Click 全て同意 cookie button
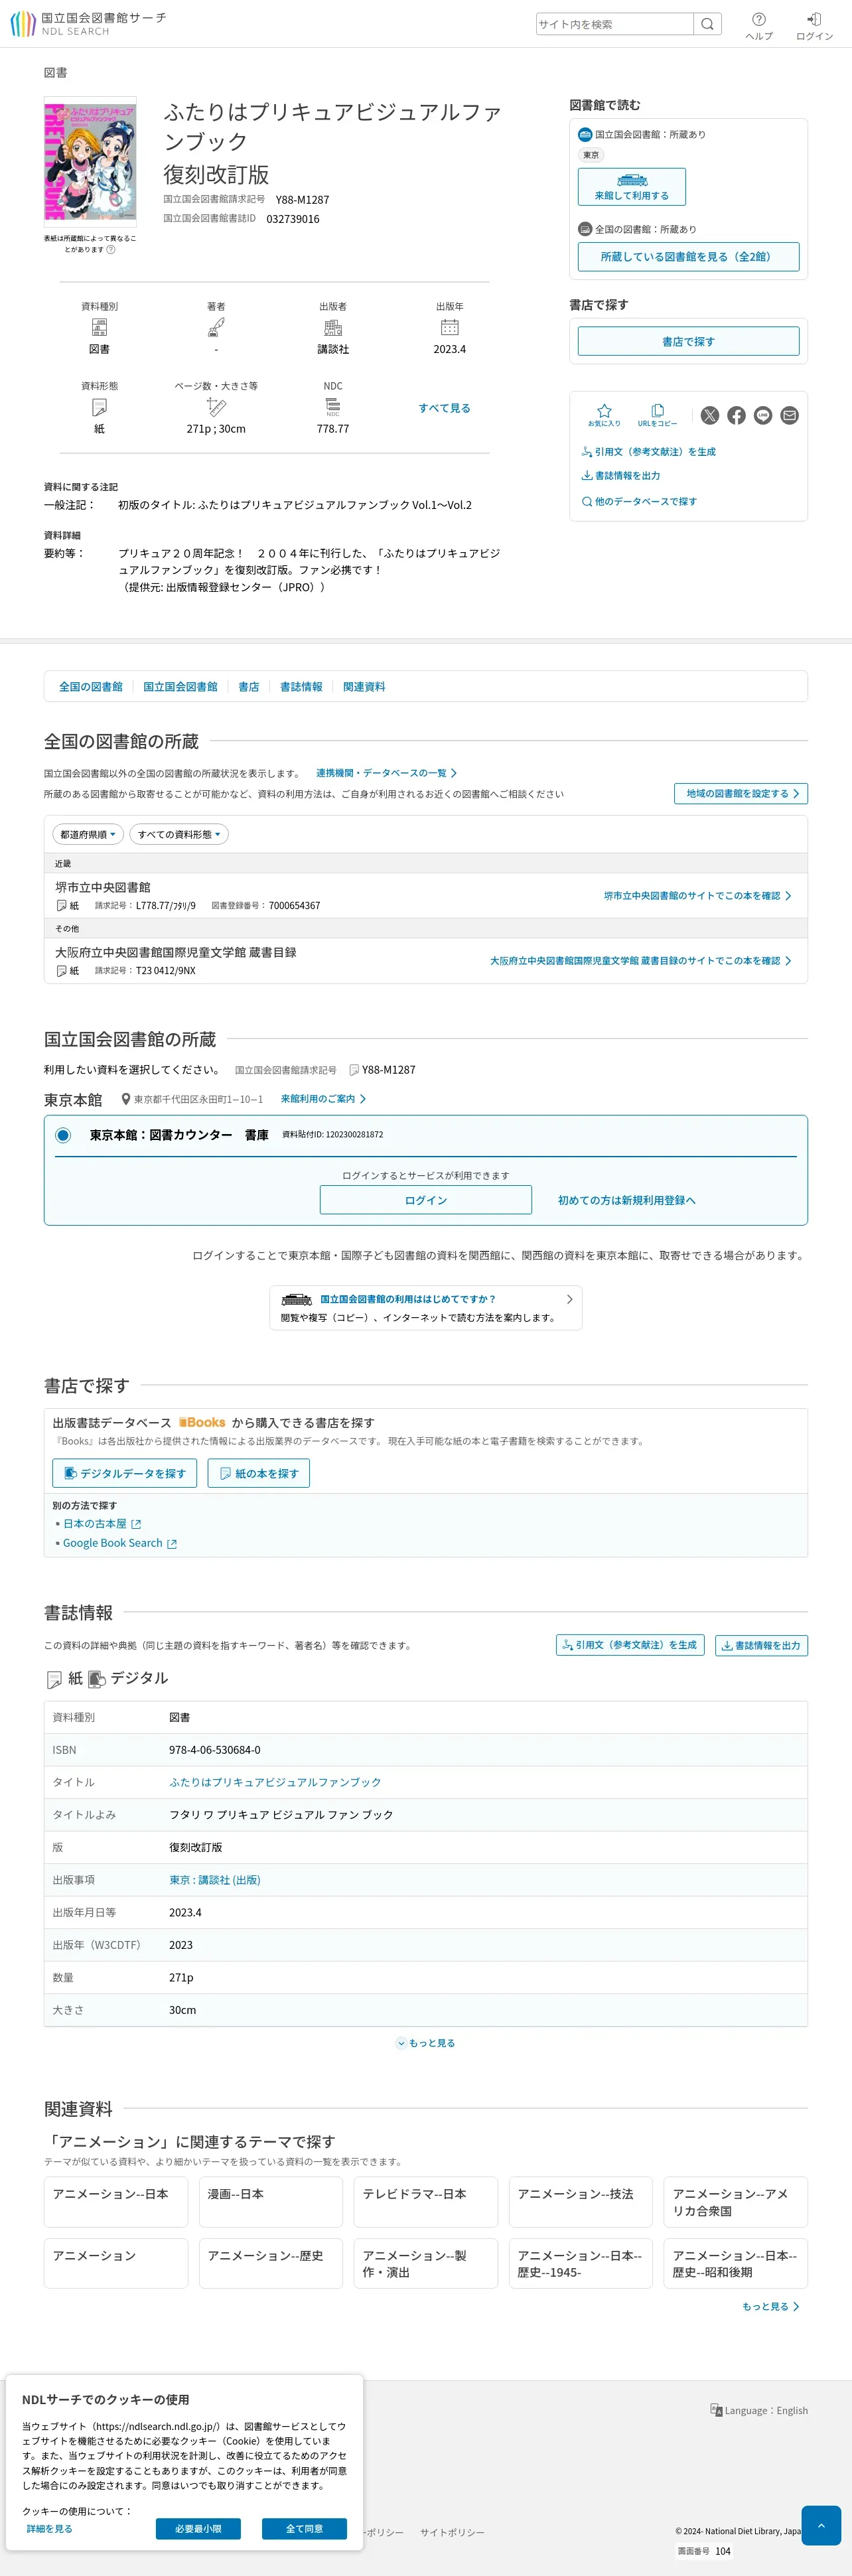 305,2529
